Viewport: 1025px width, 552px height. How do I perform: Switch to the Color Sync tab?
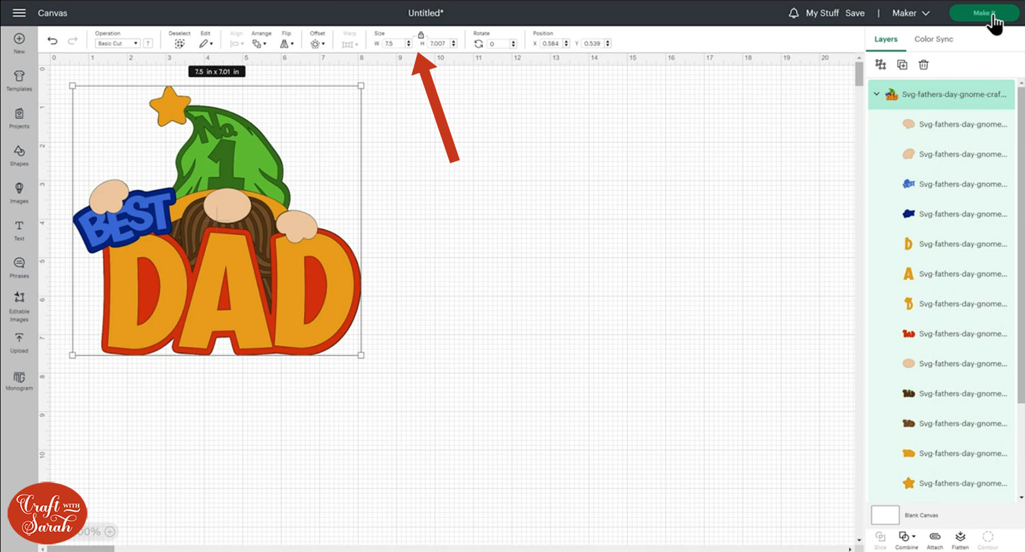tap(933, 39)
